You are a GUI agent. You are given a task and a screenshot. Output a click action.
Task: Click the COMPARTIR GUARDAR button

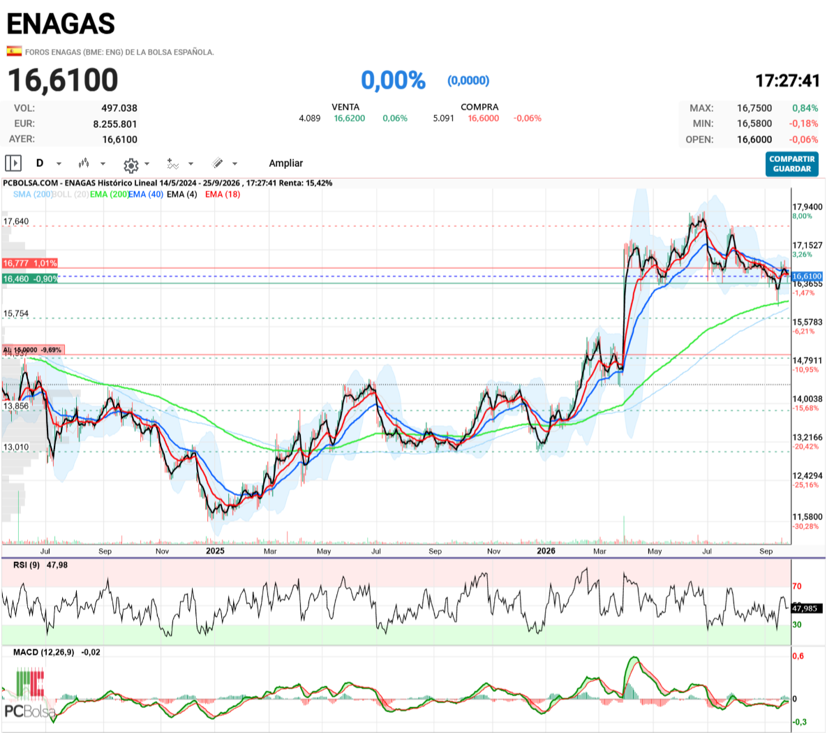tap(791, 164)
